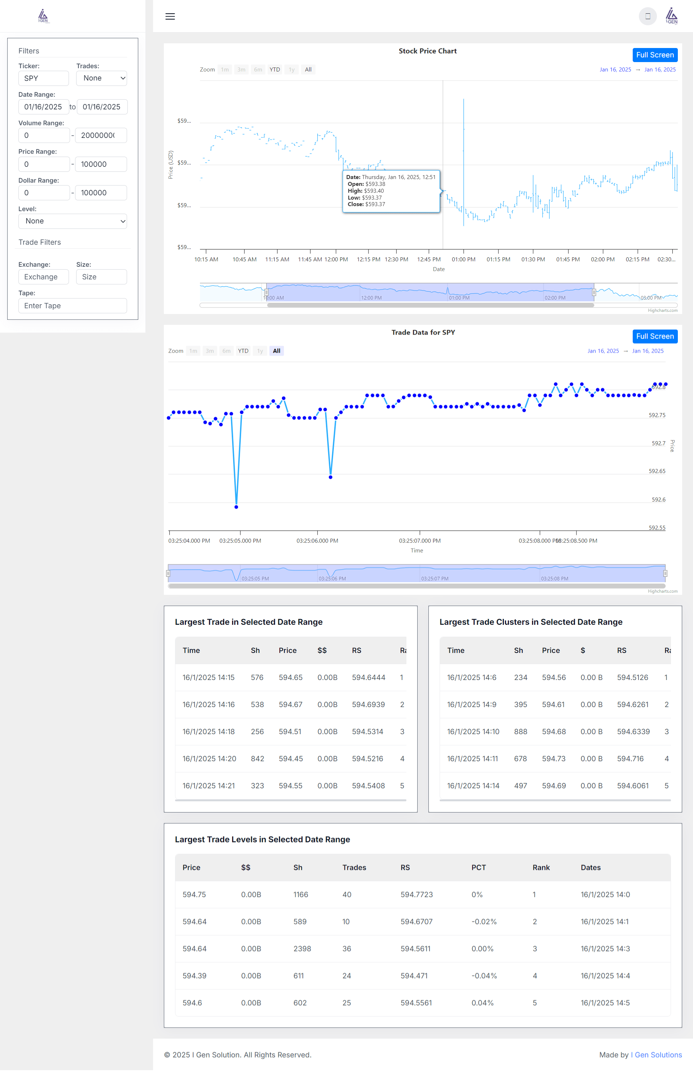The image size is (693, 1072).
Task: Select All zoom on Trade Data chart
Action: [x=277, y=351]
